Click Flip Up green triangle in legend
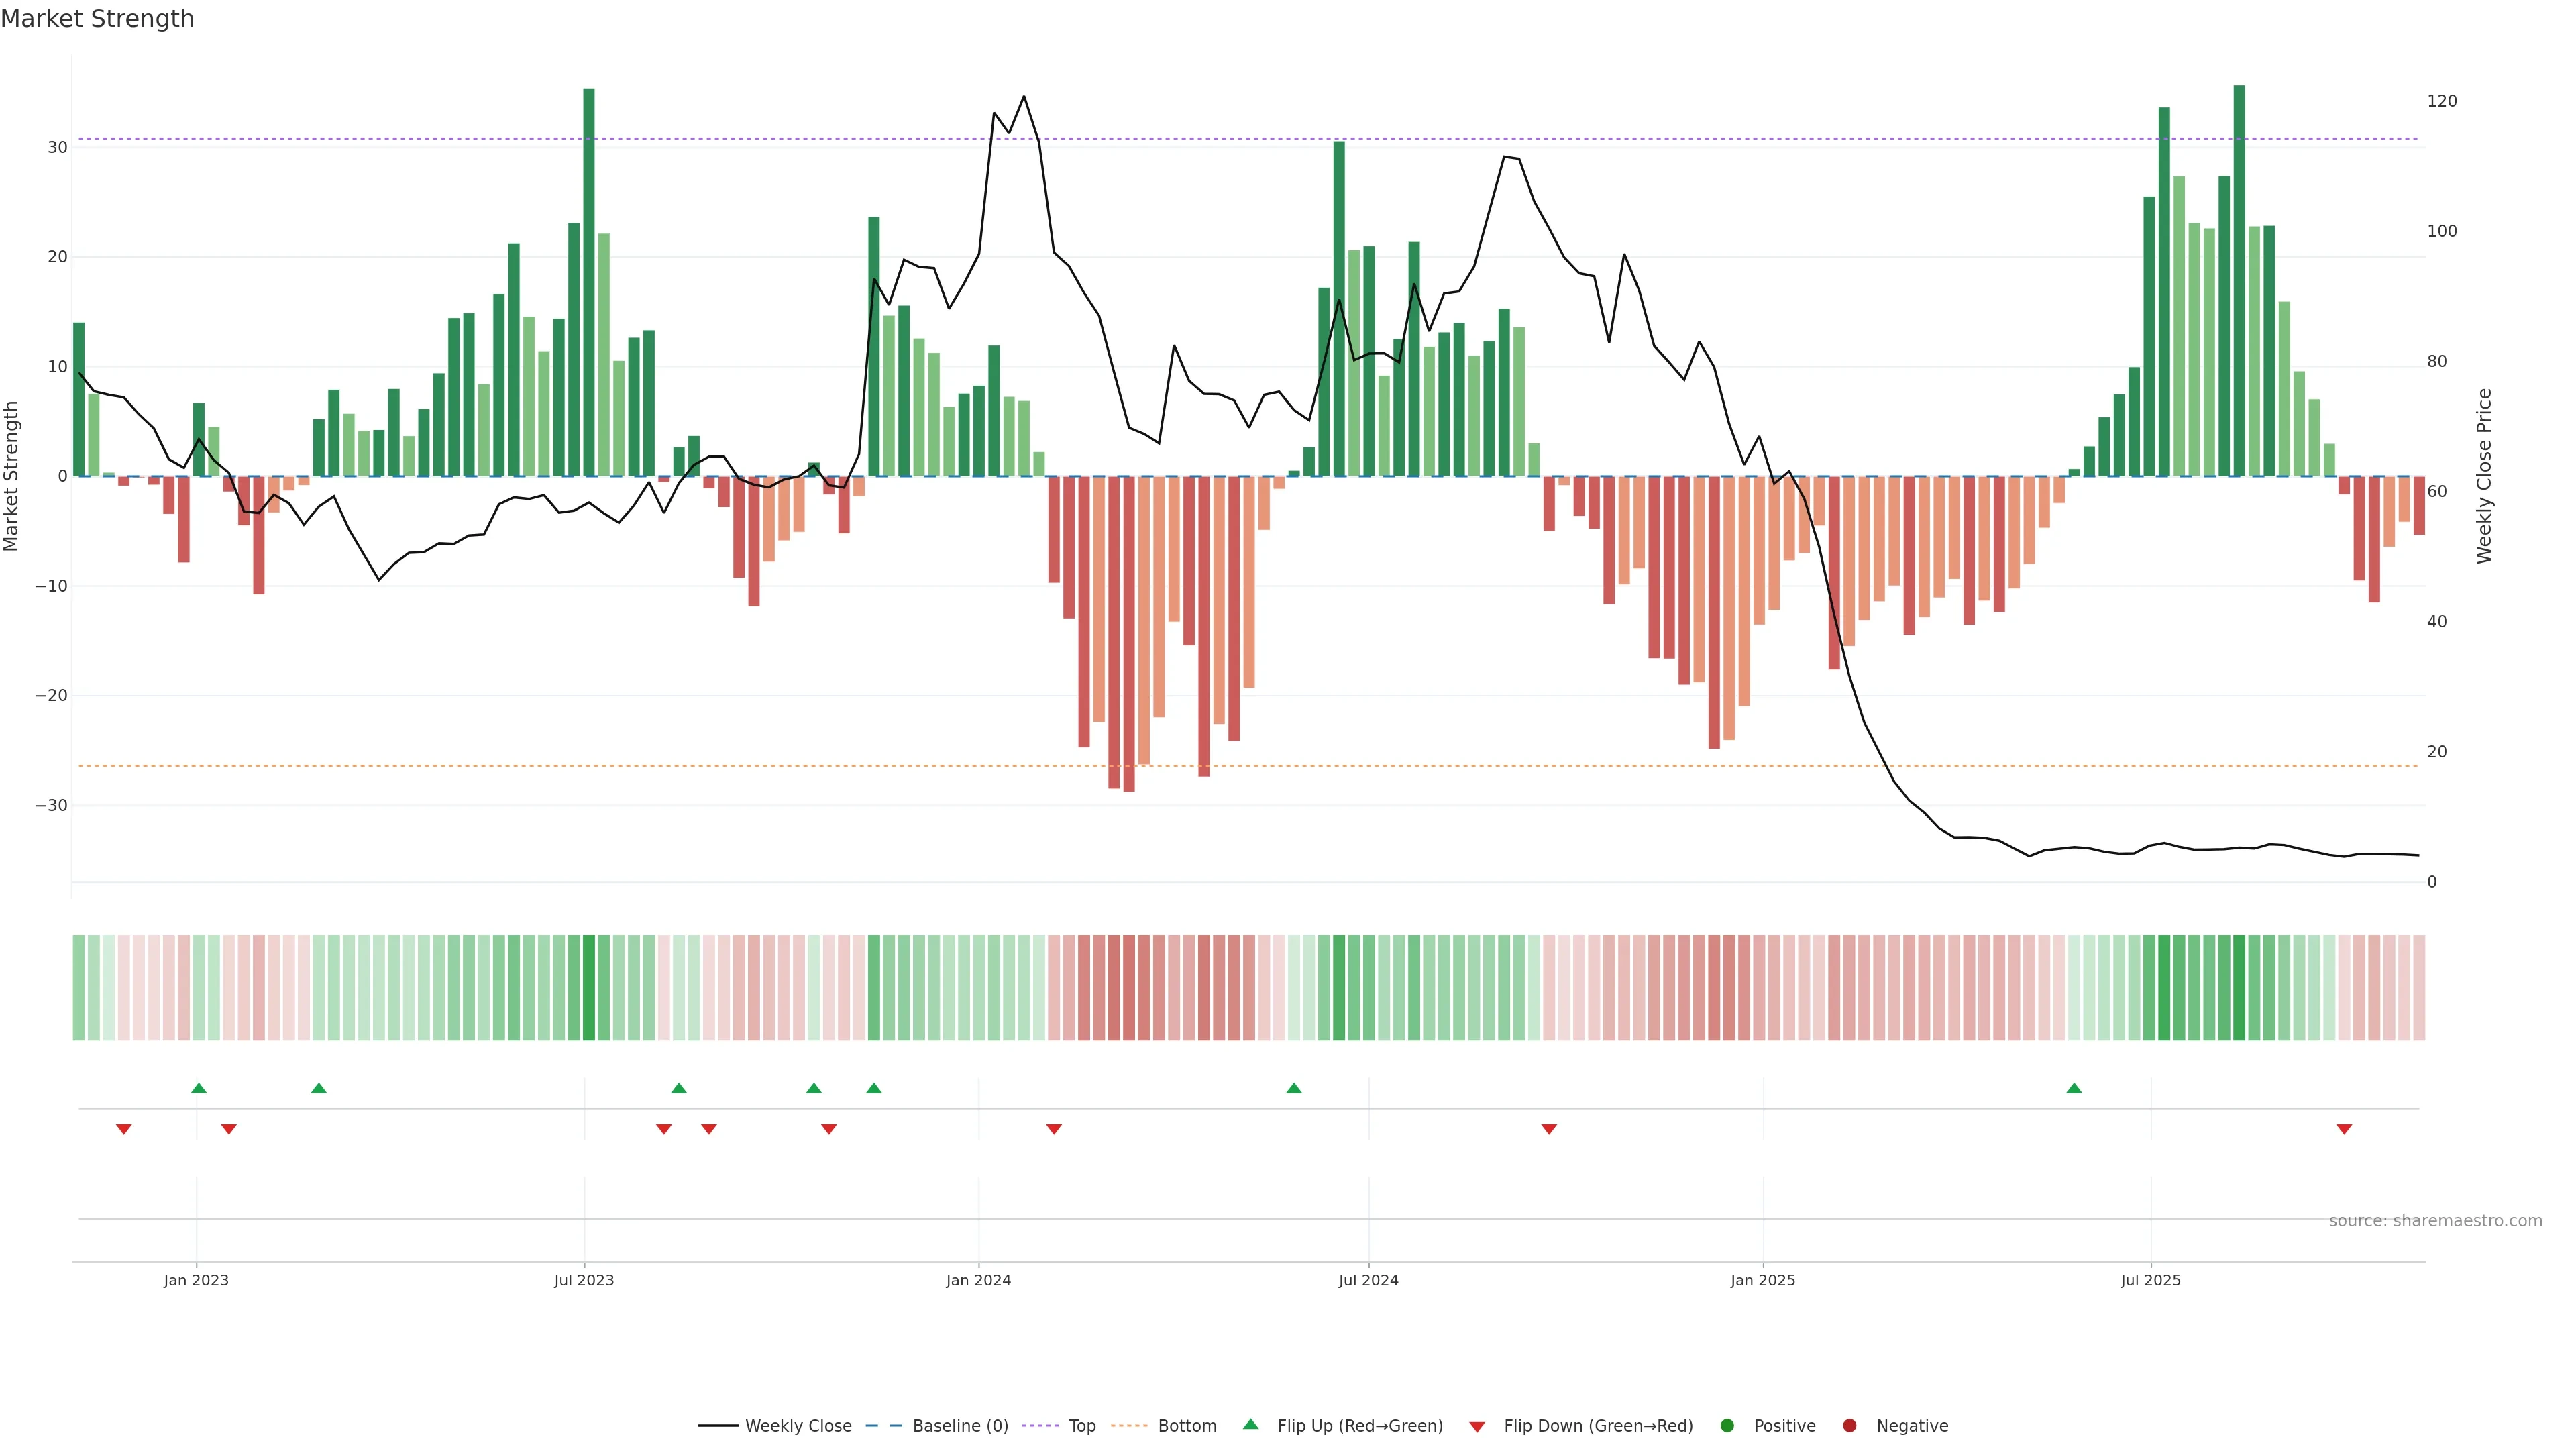Screen dimensions: 2576x1449 pos(1250,1425)
